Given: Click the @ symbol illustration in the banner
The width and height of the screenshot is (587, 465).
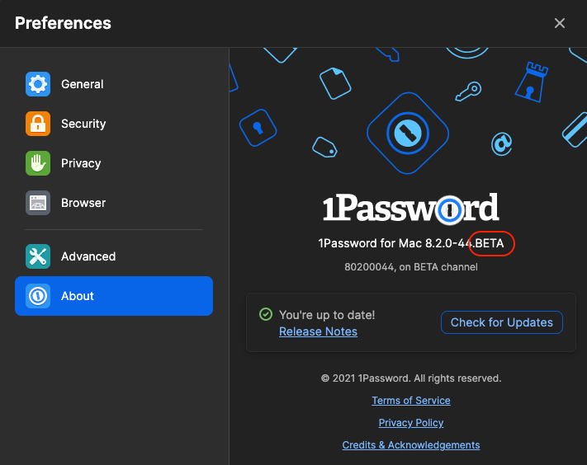Looking at the screenshot, I should click(x=500, y=144).
